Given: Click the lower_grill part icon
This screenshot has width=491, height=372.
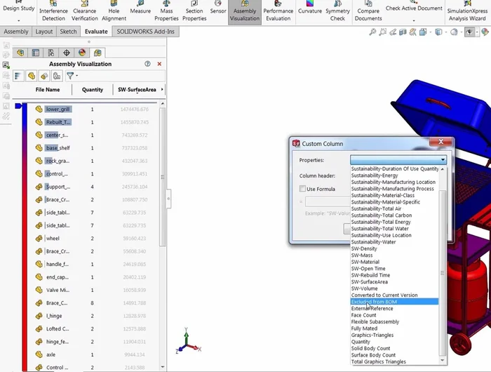Looking at the screenshot, I should tap(39, 109).
